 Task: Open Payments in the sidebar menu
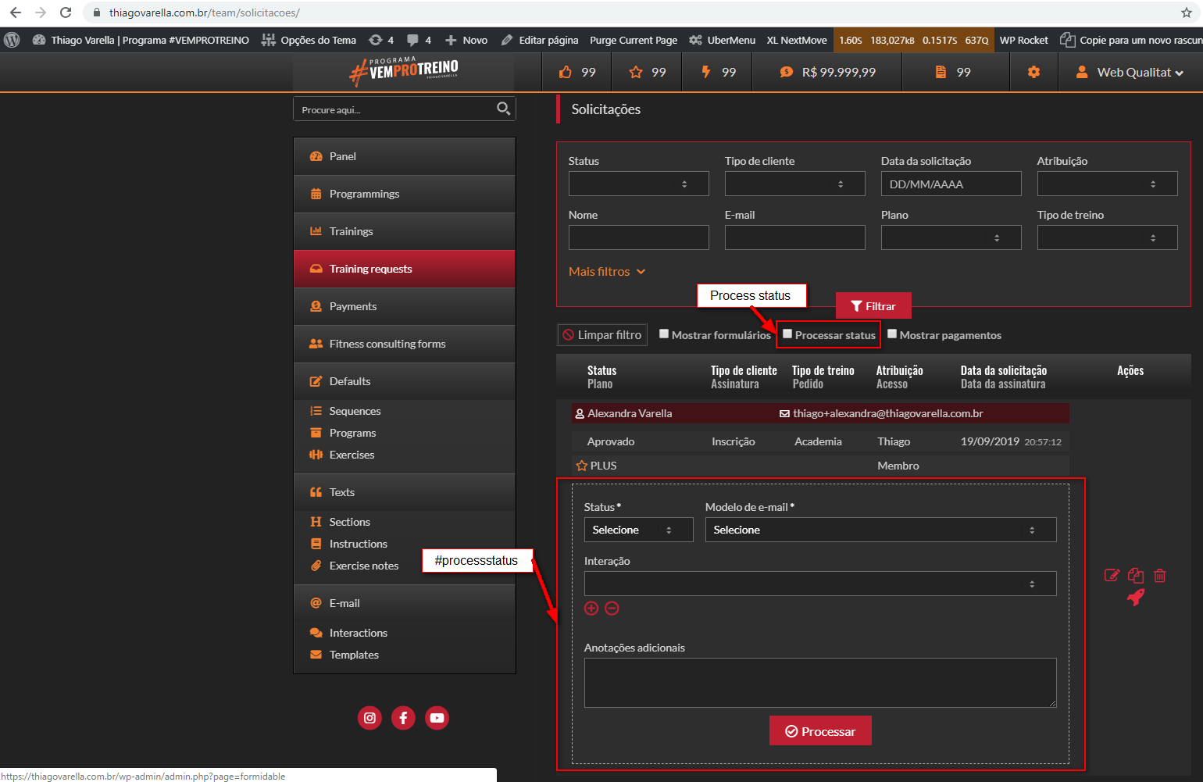pos(353,306)
